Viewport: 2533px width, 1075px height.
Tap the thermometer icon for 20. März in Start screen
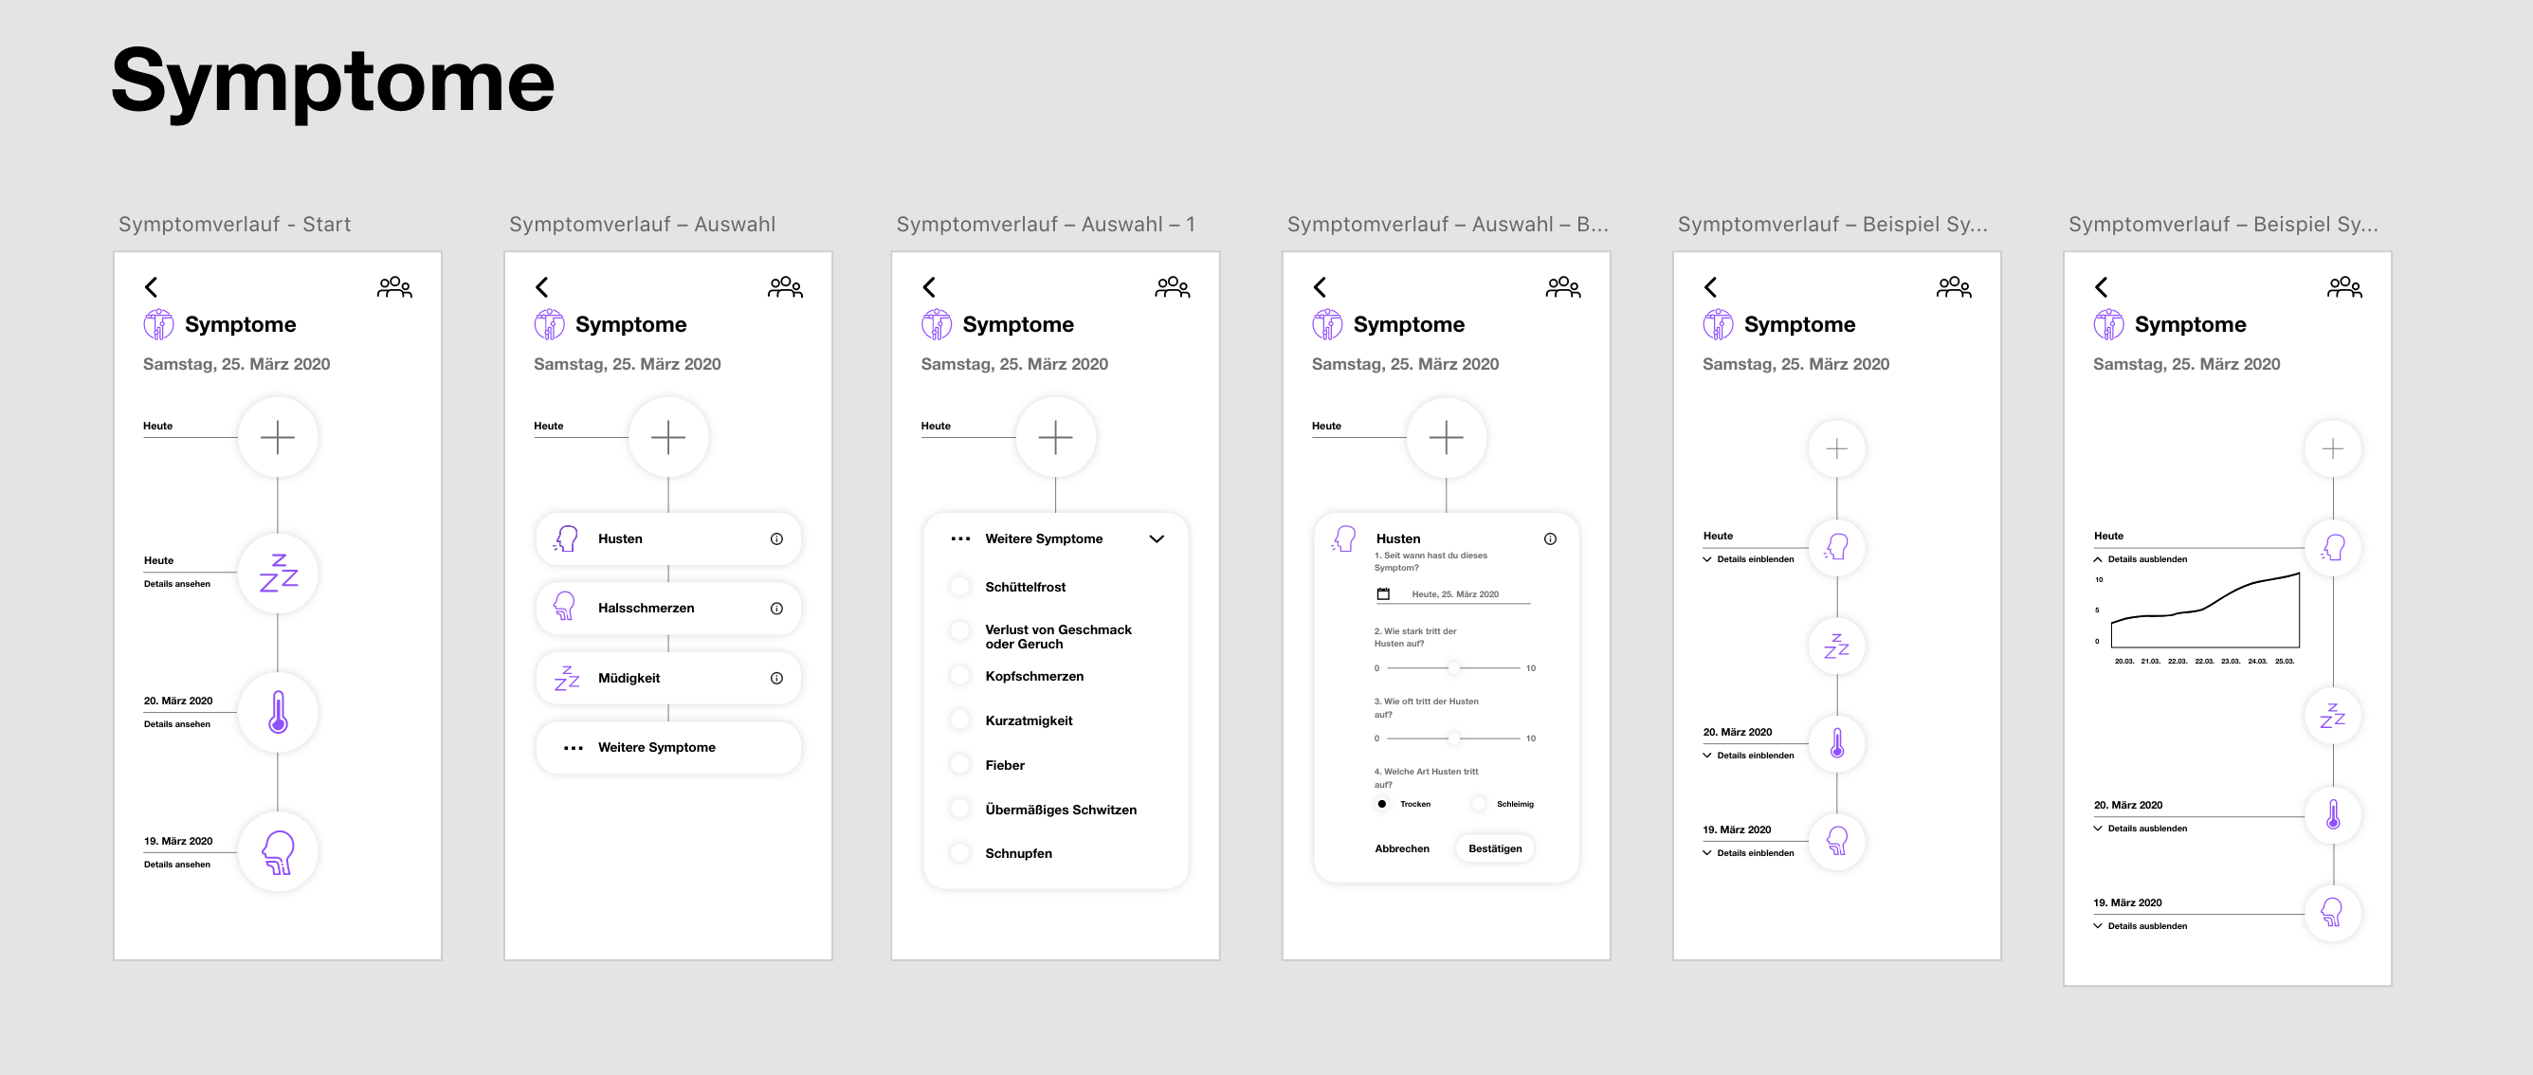click(278, 713)
